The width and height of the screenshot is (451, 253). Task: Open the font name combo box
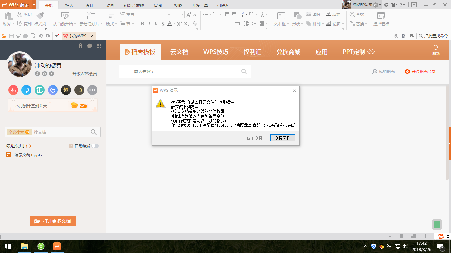coord(155,14)
